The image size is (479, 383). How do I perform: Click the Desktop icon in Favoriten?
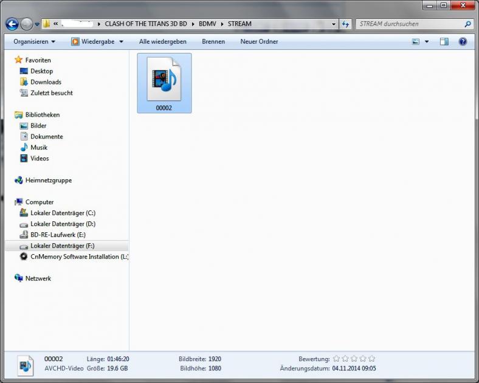tap(24, 71)
